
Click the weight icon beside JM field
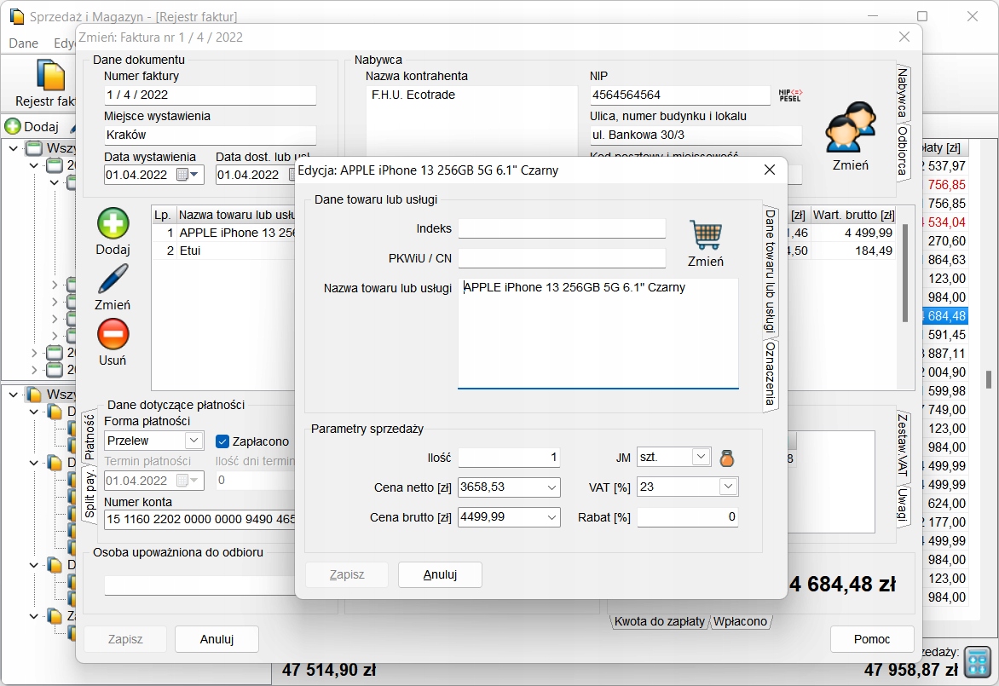(727, 458)
